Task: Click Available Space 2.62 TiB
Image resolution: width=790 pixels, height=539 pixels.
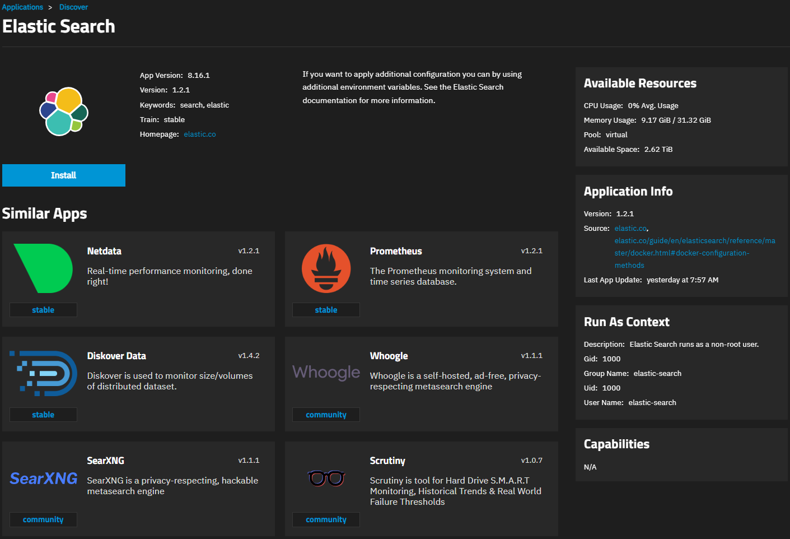Action: point(628,150)
